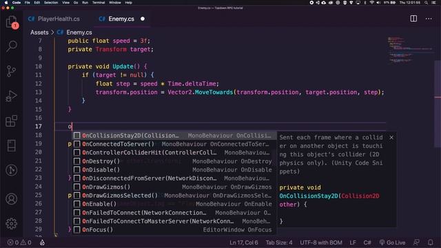The image size is (441, 248).
Task: Click Go Live in status bar
Action: pos(392,242)
